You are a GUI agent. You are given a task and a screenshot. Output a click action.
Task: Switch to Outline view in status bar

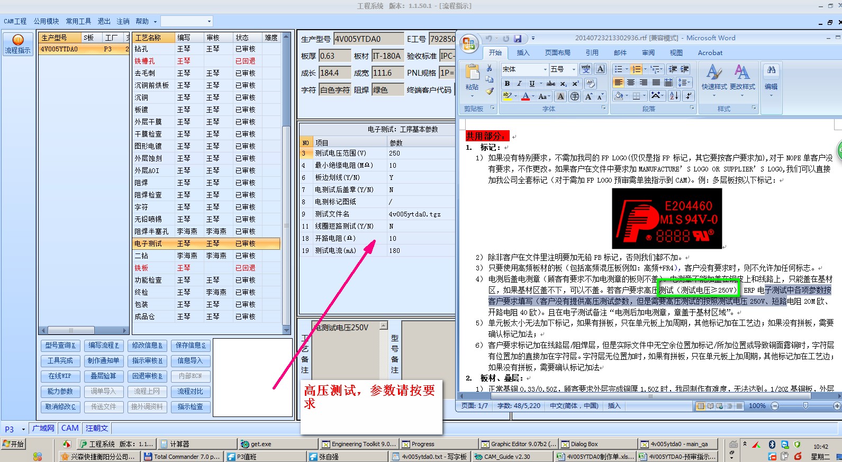[x=730, y=406]
